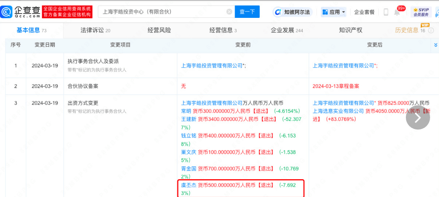Click the 序号 column header
The width and height of the screenshot is (439, 197).
click(x=16, y=45)
